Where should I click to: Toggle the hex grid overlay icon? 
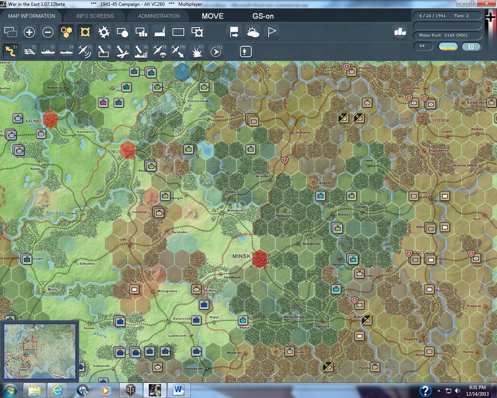tap(66, 32)
